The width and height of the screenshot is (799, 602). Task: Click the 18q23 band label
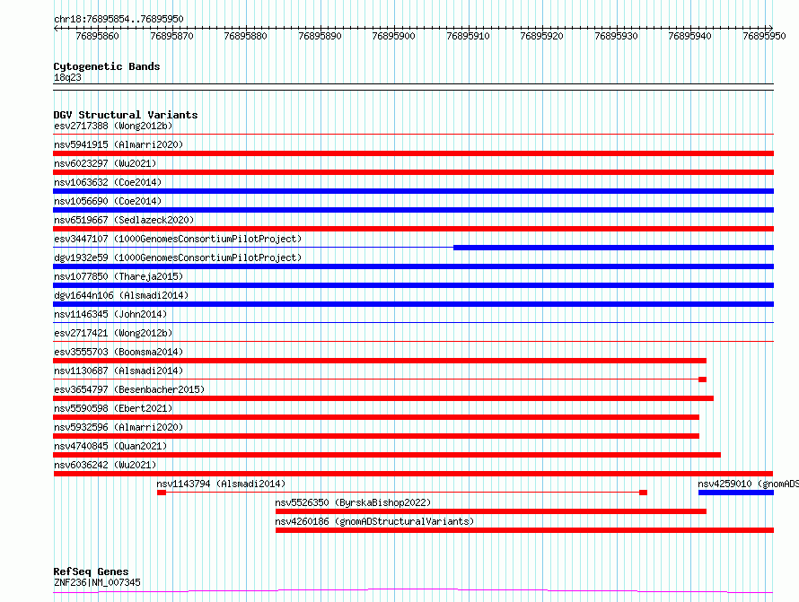tap(67, 77)
